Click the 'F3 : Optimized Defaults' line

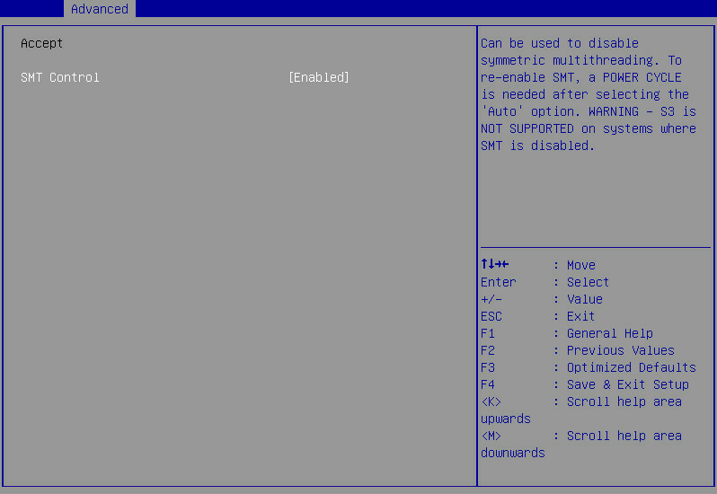(x=589, y=367)
